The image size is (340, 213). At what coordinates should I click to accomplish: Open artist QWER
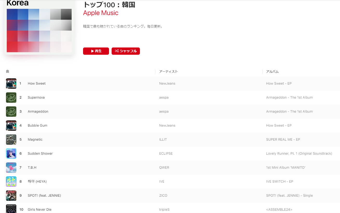tap(164, 168)
